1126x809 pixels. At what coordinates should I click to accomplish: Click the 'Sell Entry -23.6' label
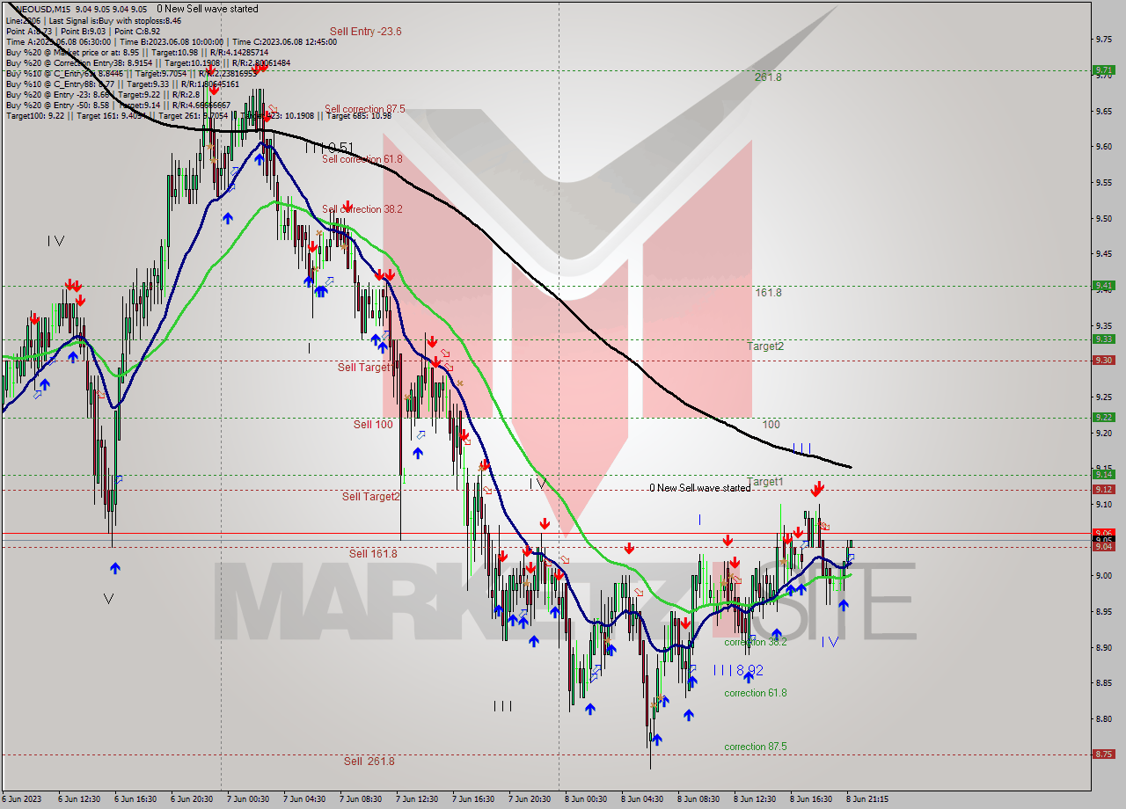coord(365,32)
